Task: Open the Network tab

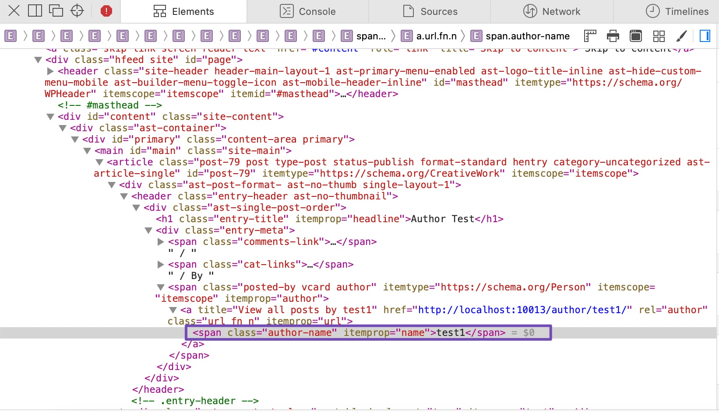Action: click(552, 11)
